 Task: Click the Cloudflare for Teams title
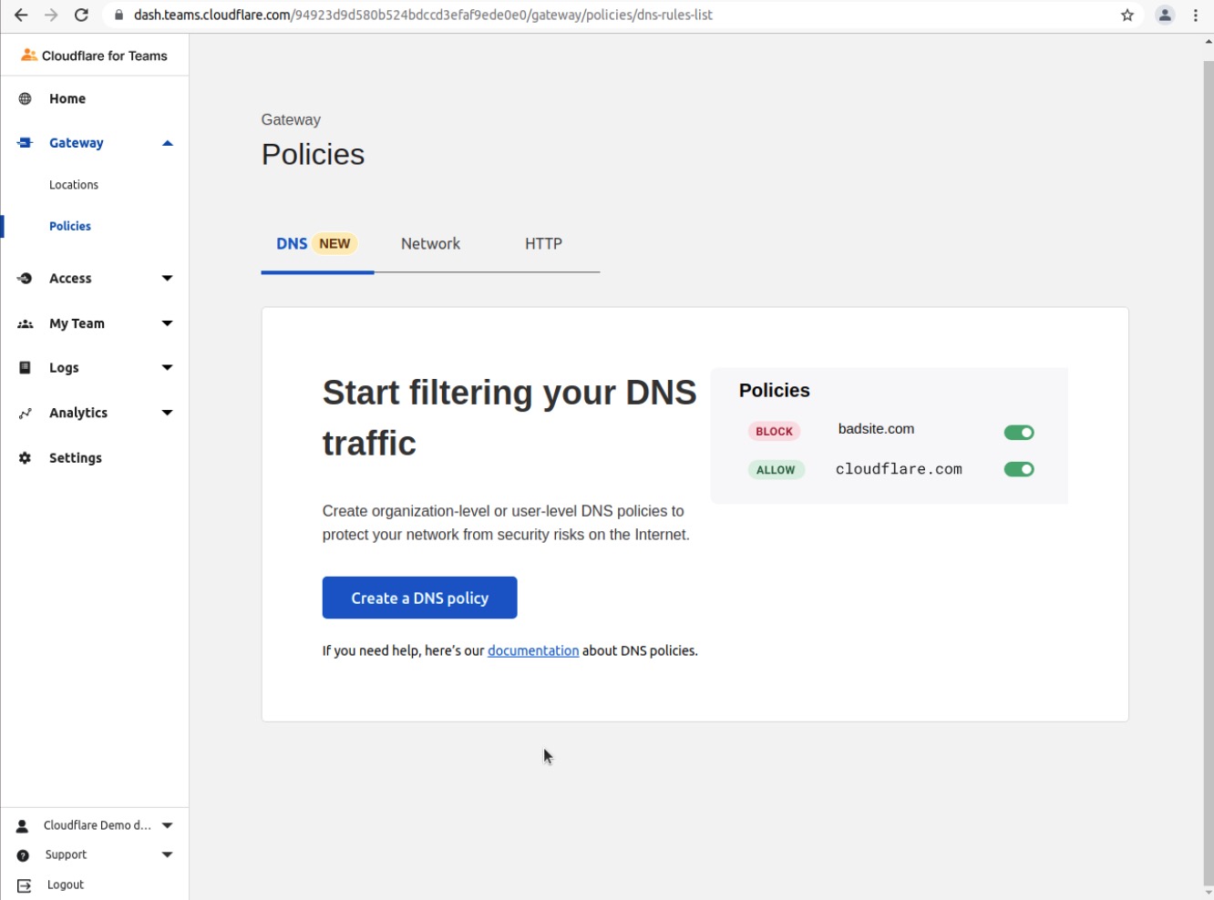105,56
